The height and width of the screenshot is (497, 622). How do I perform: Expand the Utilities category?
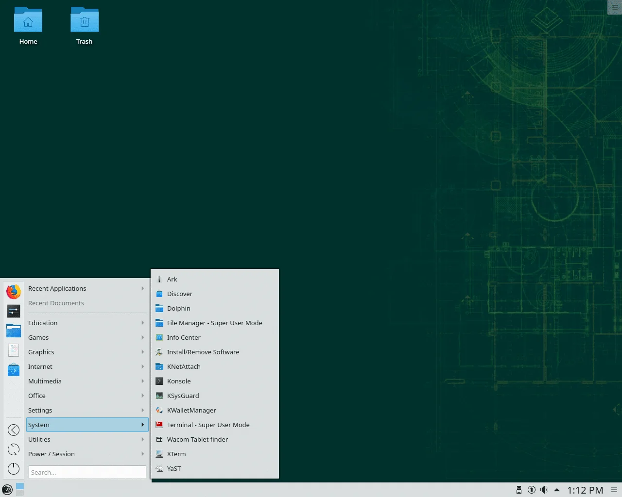pos(86,439)
